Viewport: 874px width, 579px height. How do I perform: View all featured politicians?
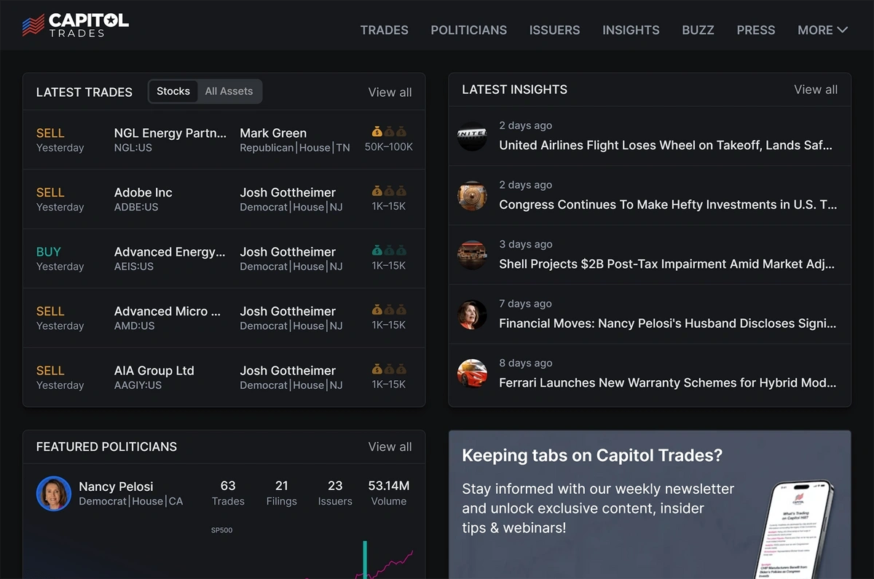(390, 446)
